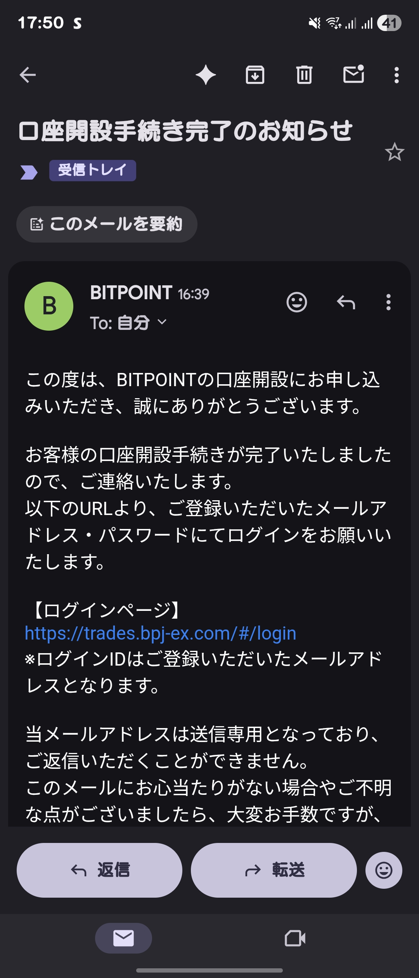Open message options three-dot menu
Viewport: 419px width, 978px height.
[388, 302]
